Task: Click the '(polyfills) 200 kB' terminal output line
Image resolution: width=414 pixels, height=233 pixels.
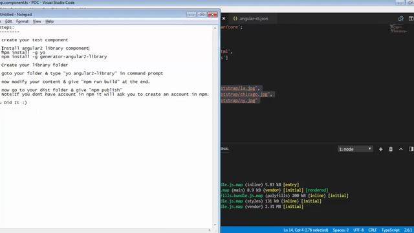Action: (285, 195)
